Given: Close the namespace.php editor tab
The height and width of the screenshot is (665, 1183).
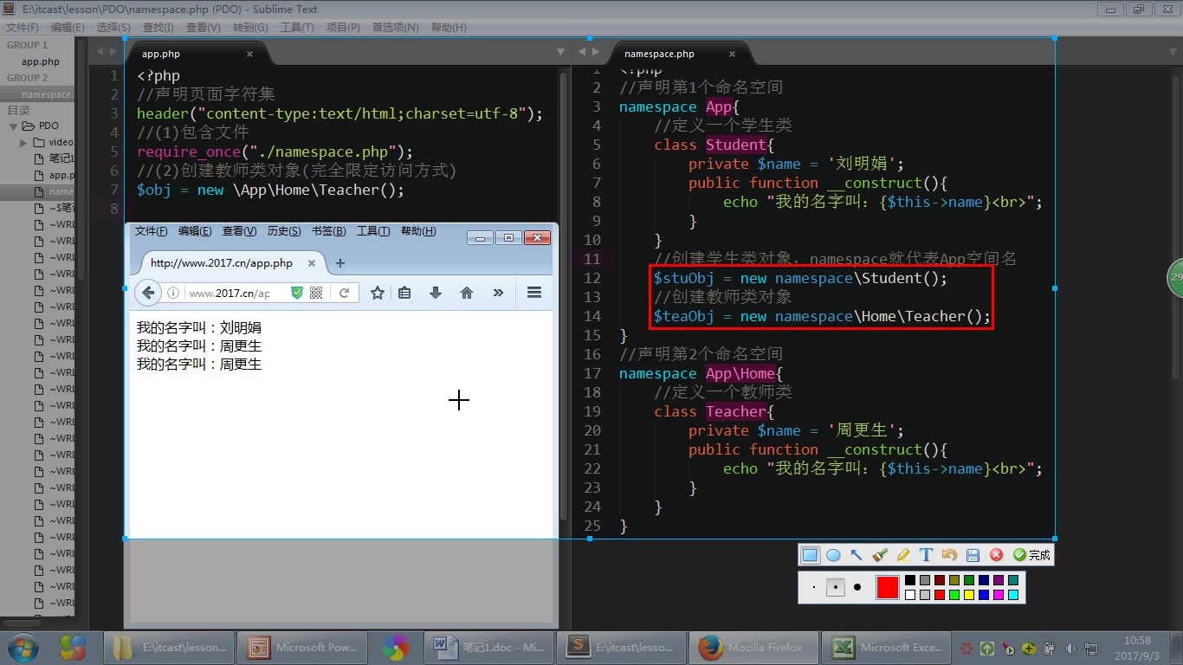Looking at the screenshot, I should pyautogui.click(x=732, y=54).
